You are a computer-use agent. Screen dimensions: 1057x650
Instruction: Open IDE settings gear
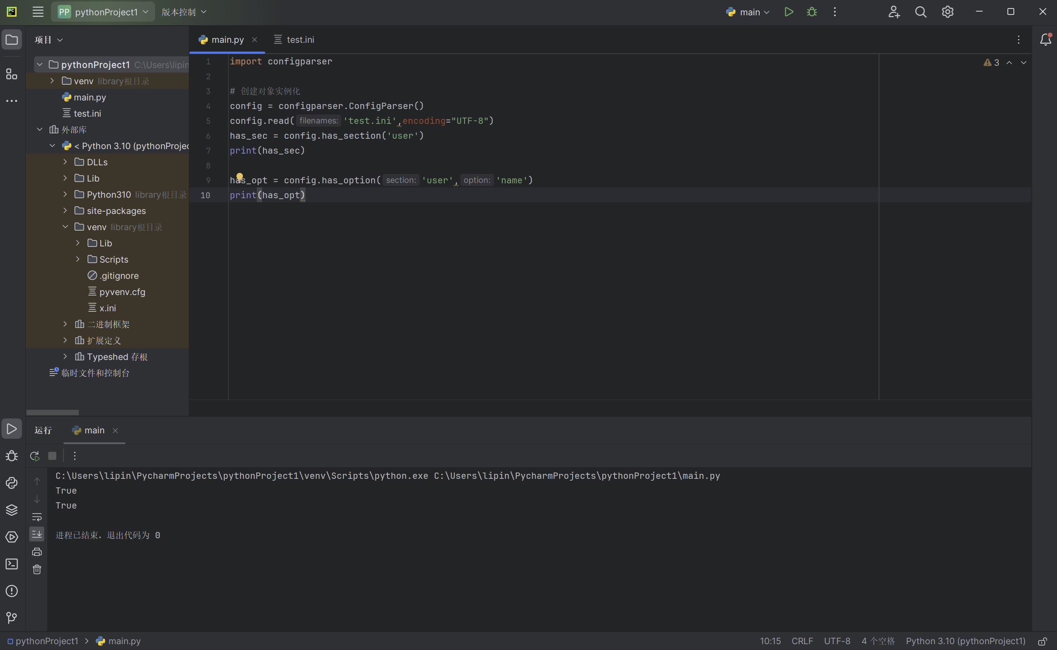pos(948,12)
